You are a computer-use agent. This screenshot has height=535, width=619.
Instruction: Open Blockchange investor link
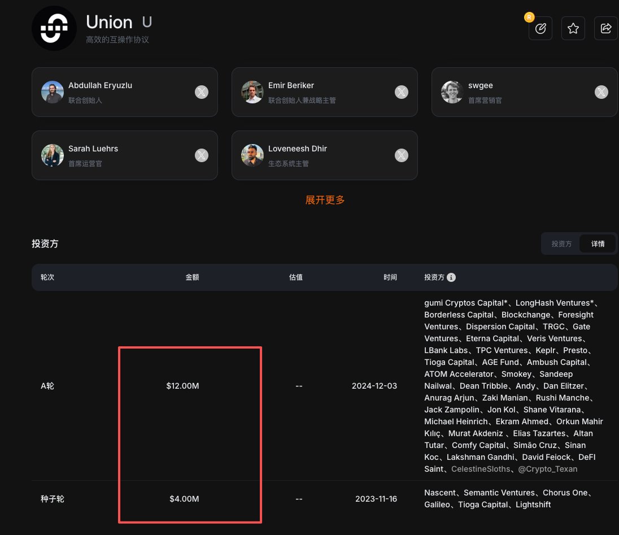click(525, 315)
